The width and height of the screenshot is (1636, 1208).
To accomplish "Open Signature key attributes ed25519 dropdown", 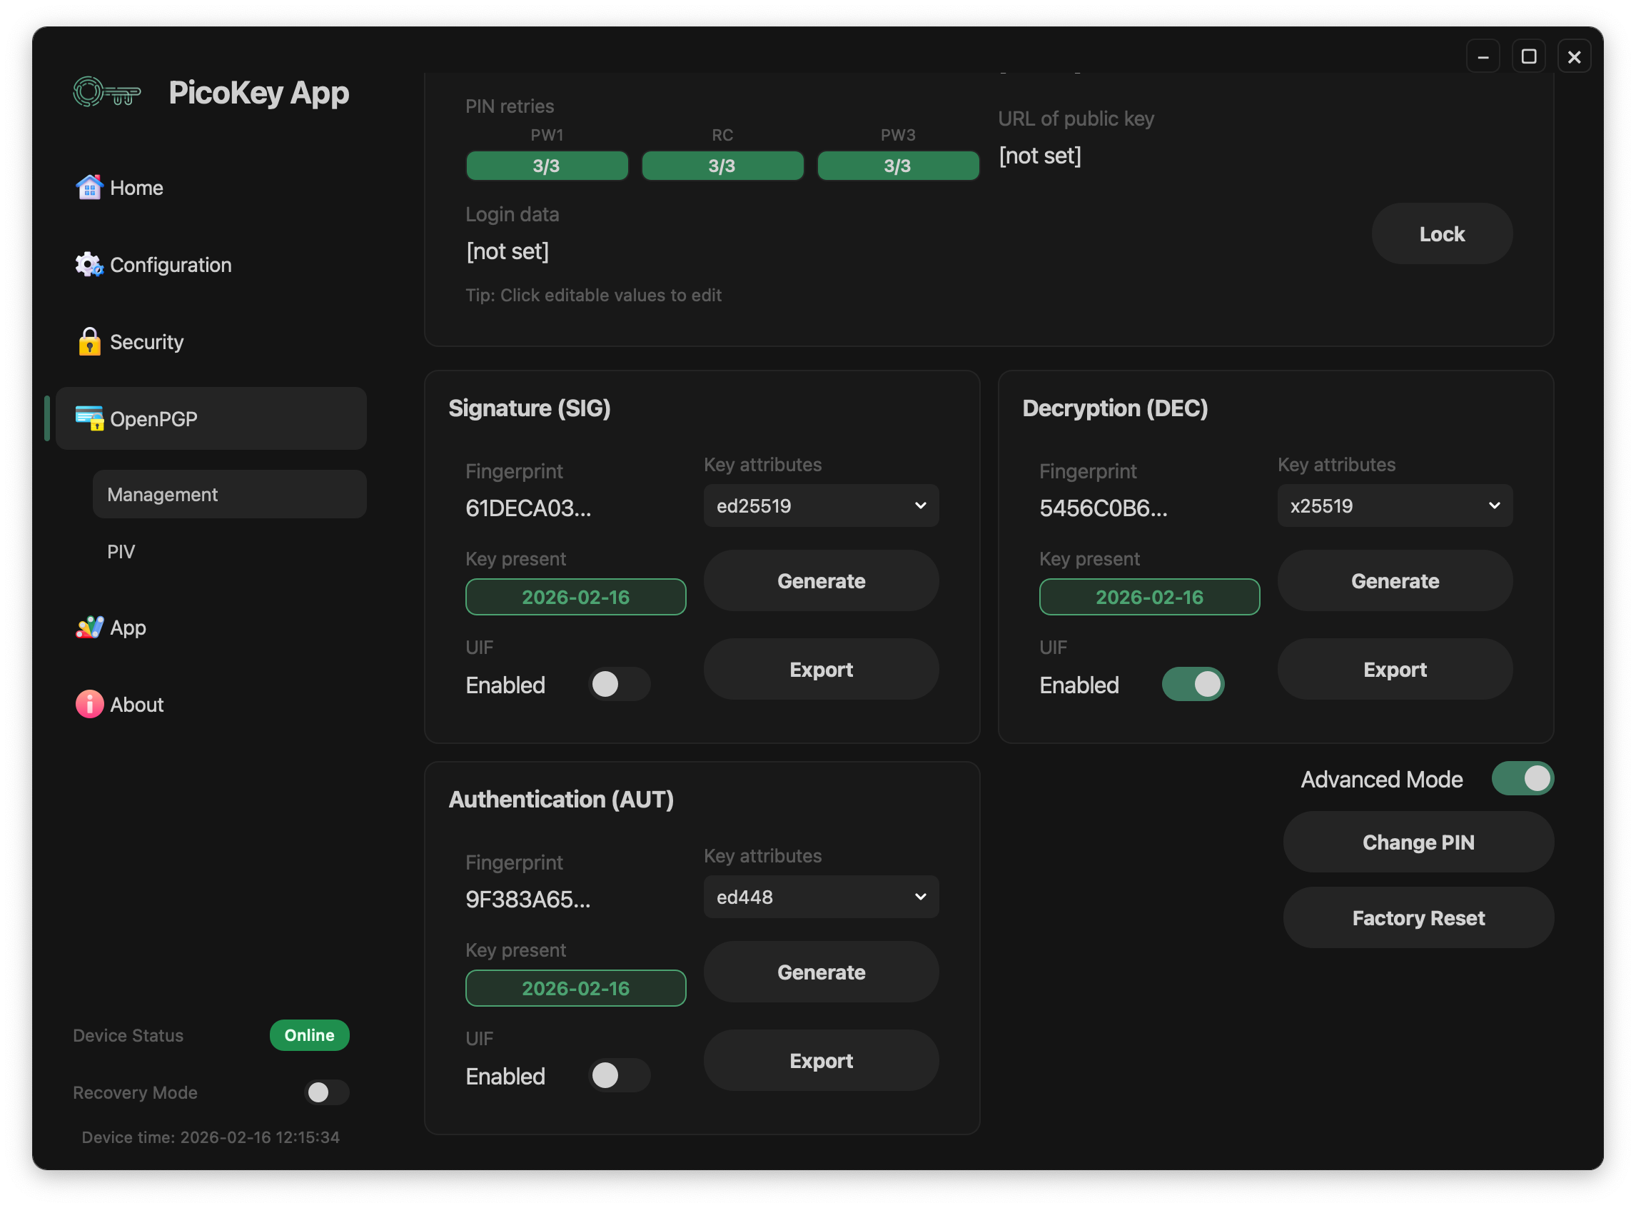I will click(x=821, y=506).
